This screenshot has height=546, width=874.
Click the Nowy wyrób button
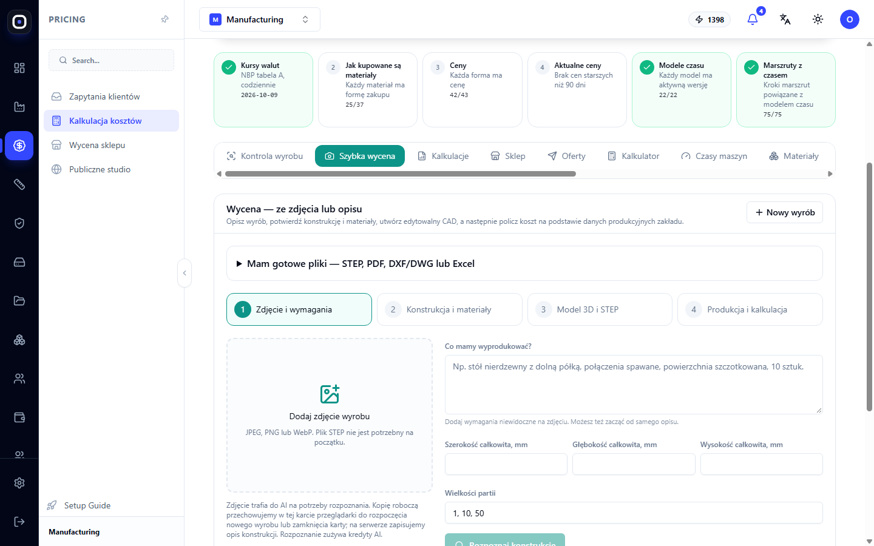[785, 212]
